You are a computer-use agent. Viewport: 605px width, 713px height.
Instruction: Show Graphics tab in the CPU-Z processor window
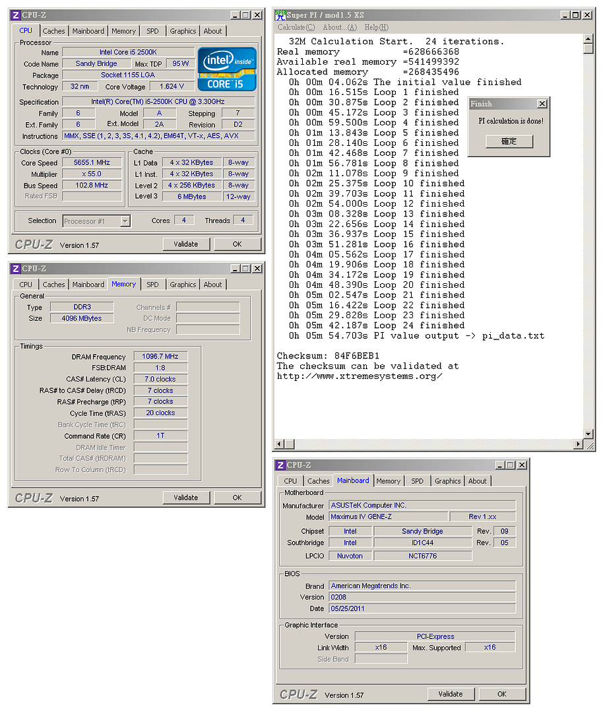pos(183,31)
